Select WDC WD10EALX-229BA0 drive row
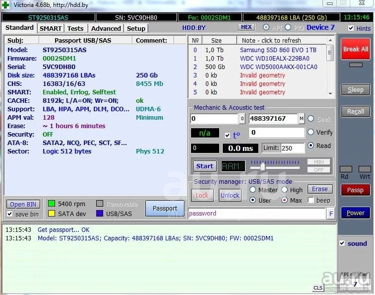Screen dimensions: 375x295 click(257, 59)
